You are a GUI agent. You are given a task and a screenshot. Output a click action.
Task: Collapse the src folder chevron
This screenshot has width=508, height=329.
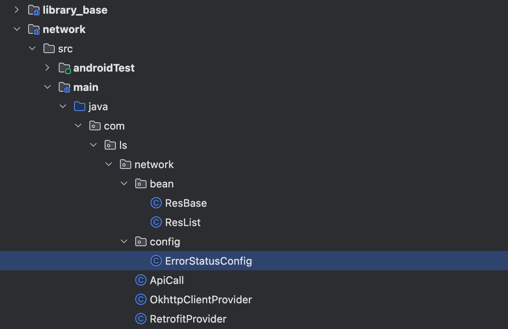[32, 48]
